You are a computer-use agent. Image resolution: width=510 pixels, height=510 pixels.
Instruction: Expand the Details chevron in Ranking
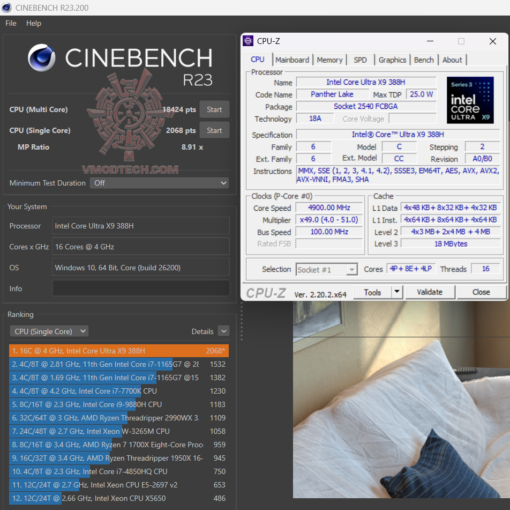[223, 331]
